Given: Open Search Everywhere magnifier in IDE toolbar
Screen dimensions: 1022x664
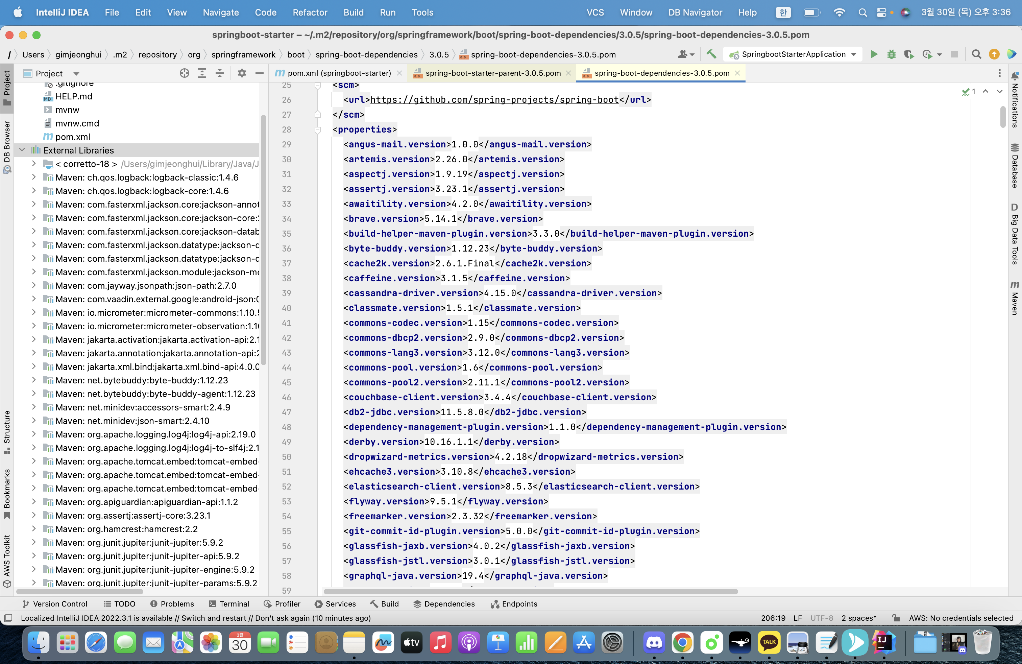Looking at the screenshot, I should point(976,54).
